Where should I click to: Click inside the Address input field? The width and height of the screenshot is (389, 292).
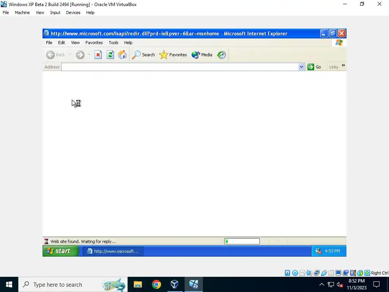coord(180,67)
